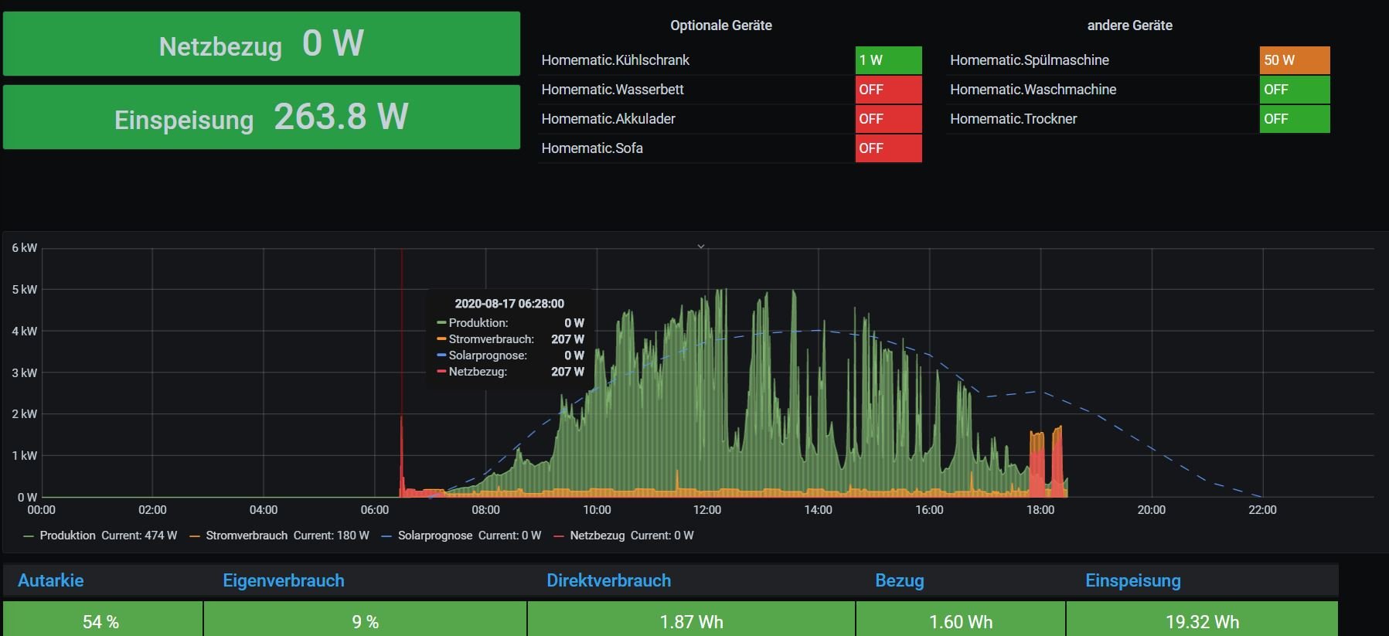Image resolution: width=1389 pixels, height=636 pixels.
Task: Open the Optionale Geräte panel title menu
Action: (x=720, y=26)
